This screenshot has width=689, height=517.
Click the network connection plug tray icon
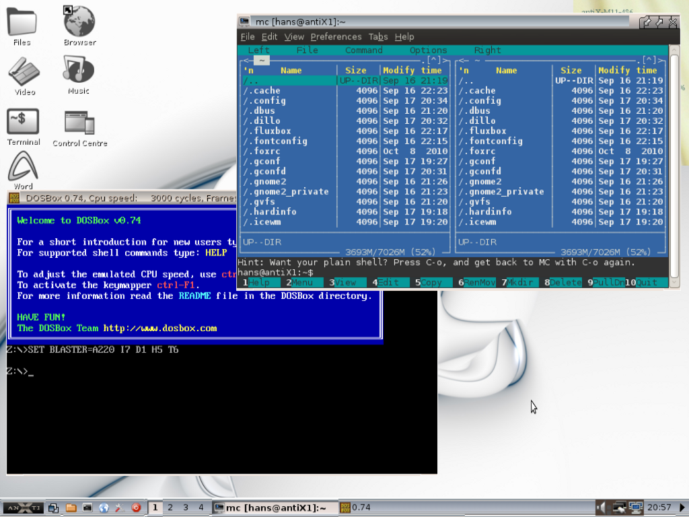click(x=619, y=508)
